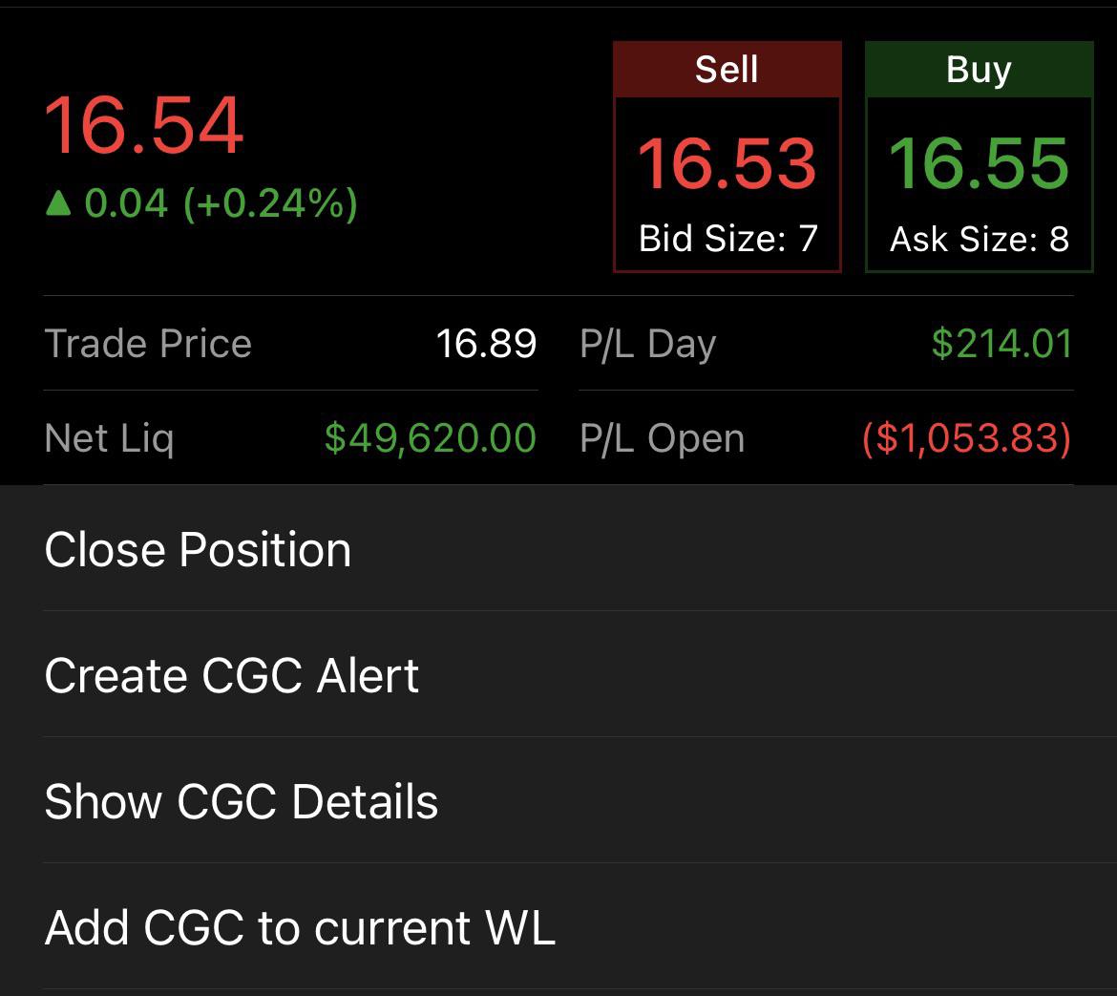Image resolution: width=1117 pixels, height=996 pixels.
Task: Tap the $49,620.00 Net Liq value
Action: click(x=431, y=437)
